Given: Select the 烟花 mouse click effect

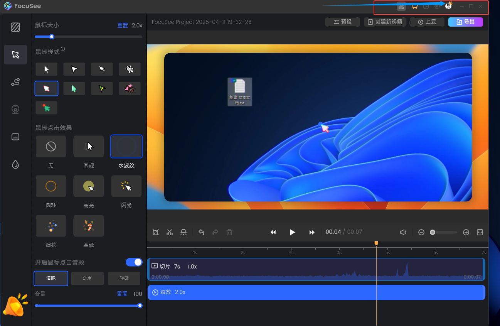Looking at the screenshot, I should tap(51, 226).
